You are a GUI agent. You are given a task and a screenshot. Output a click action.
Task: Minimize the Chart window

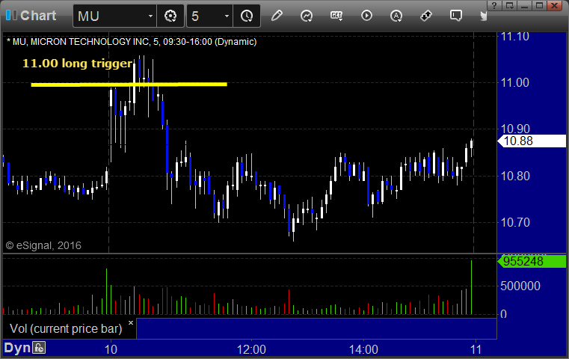click(525, 5)
